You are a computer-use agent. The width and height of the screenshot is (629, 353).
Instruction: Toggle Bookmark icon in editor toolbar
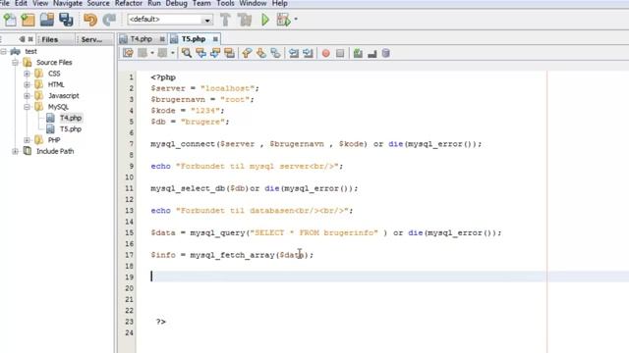[x=275, y=53]
